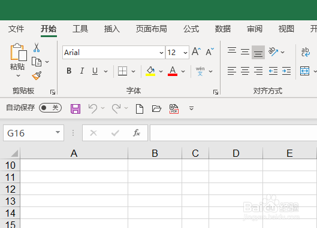Open underline style dropdown arrow
This screenshot has width=317, height=228.
coord(105,71)
